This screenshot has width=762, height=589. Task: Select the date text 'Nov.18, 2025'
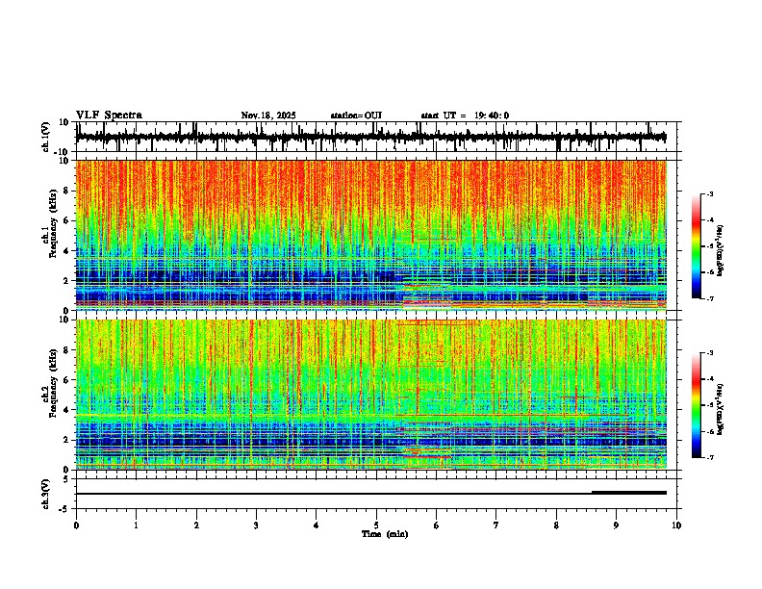click(268, 115)
